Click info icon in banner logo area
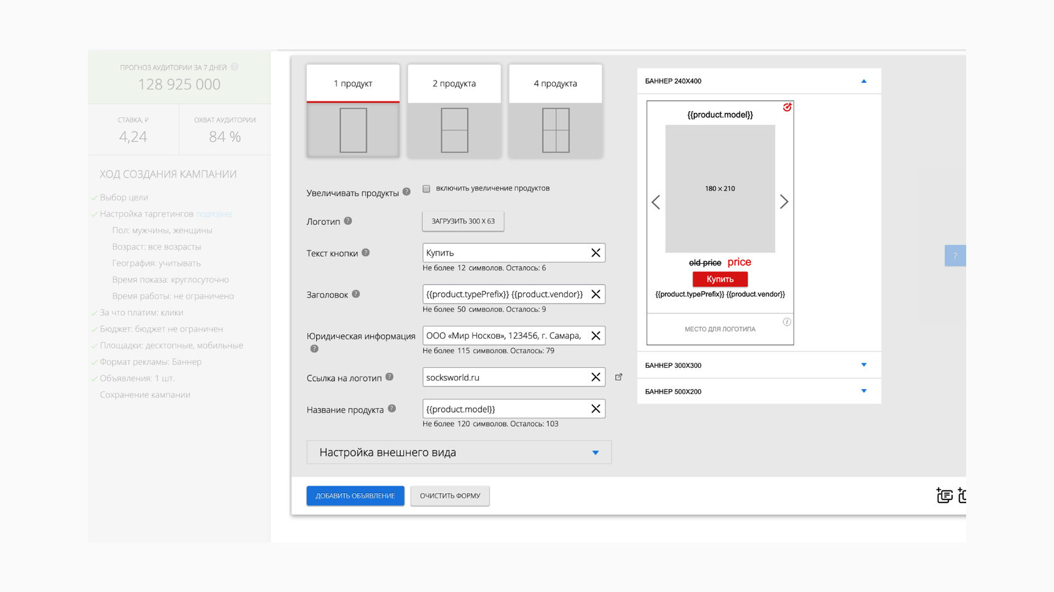Image resolution: width=1054 pixels, height=592 pixels. [787, 322]
